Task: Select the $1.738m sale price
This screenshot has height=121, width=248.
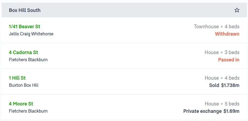Action: (230, 85)
